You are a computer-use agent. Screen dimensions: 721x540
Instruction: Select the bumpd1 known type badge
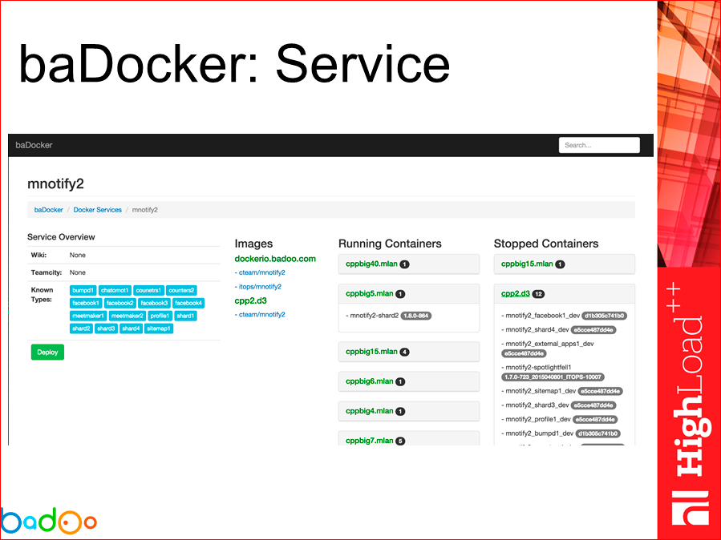pyautogui.click(x=83, y=290)
